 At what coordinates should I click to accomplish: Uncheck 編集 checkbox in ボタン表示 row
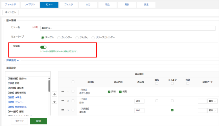tap(120, 92)
